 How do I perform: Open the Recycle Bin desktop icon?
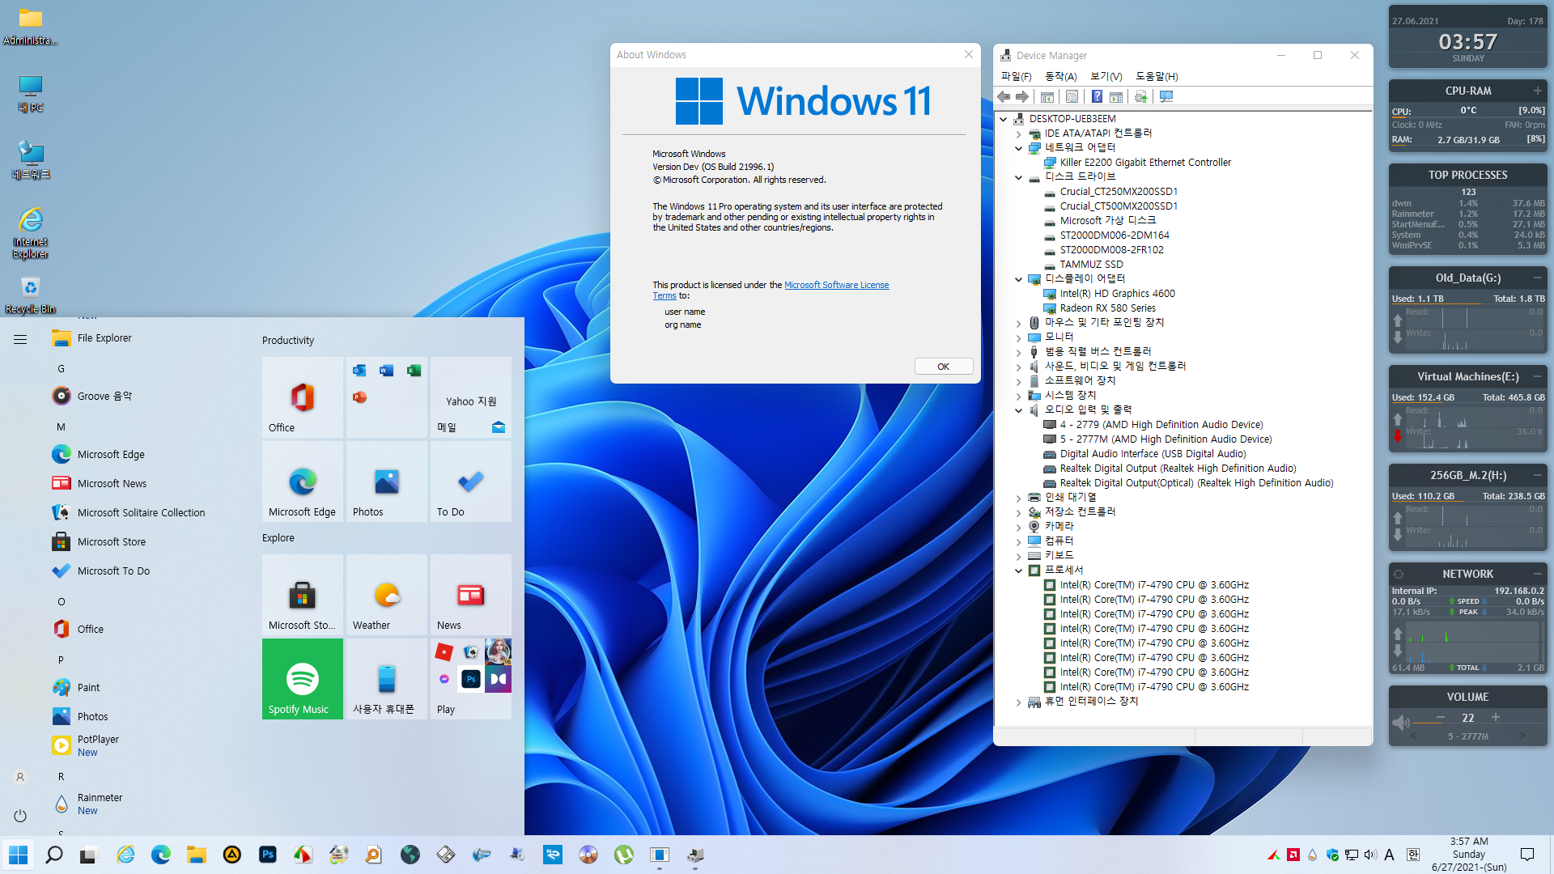tap(31, 295)
